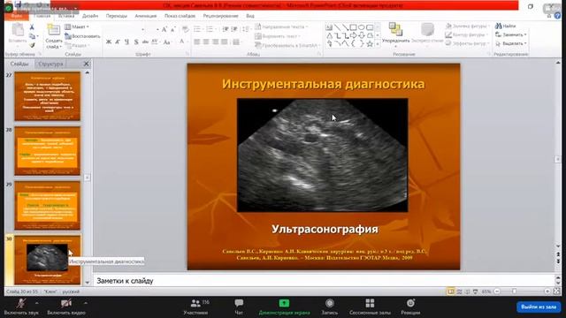Align text left in paragraph group
566x318 pixels.
pos(197,42)
